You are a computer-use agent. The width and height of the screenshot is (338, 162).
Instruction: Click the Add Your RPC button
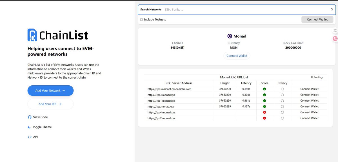[50, 104]
